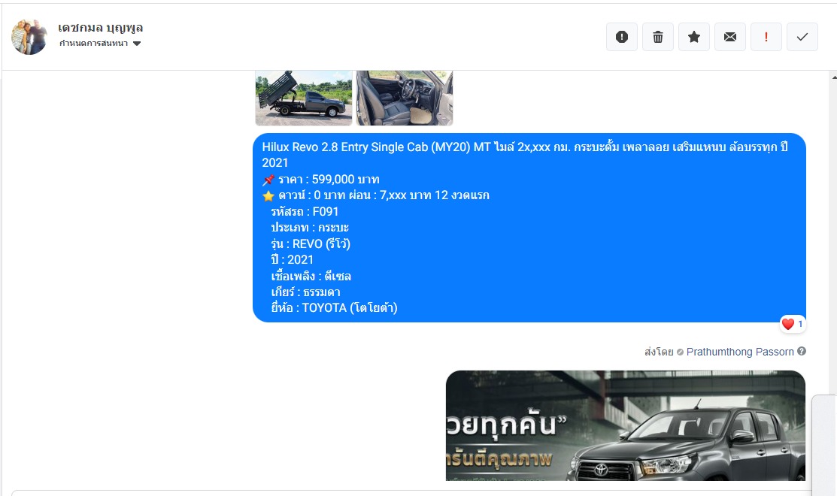Open sender link Prathumthong Passorn
The width and height of the screenshot is (837, 496).
[740, 352]
